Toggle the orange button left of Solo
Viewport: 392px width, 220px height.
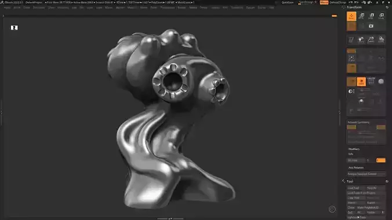(351, 82)
